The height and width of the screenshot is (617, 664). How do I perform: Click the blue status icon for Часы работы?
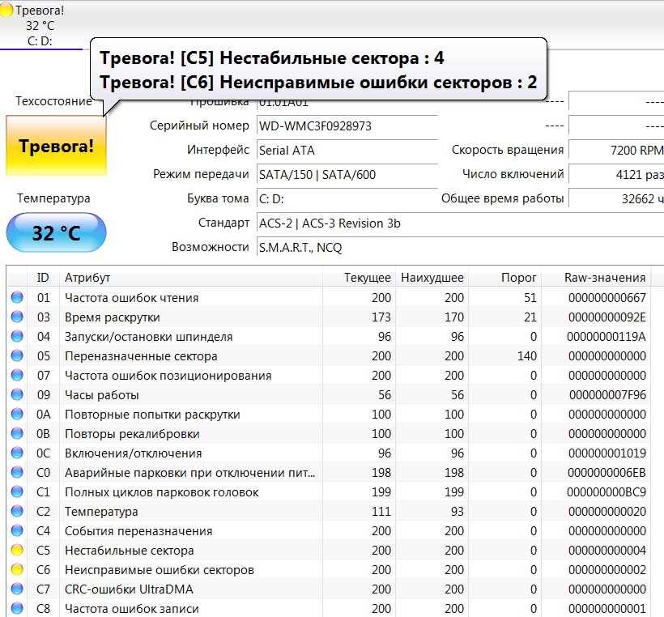(x=17, y=395)
